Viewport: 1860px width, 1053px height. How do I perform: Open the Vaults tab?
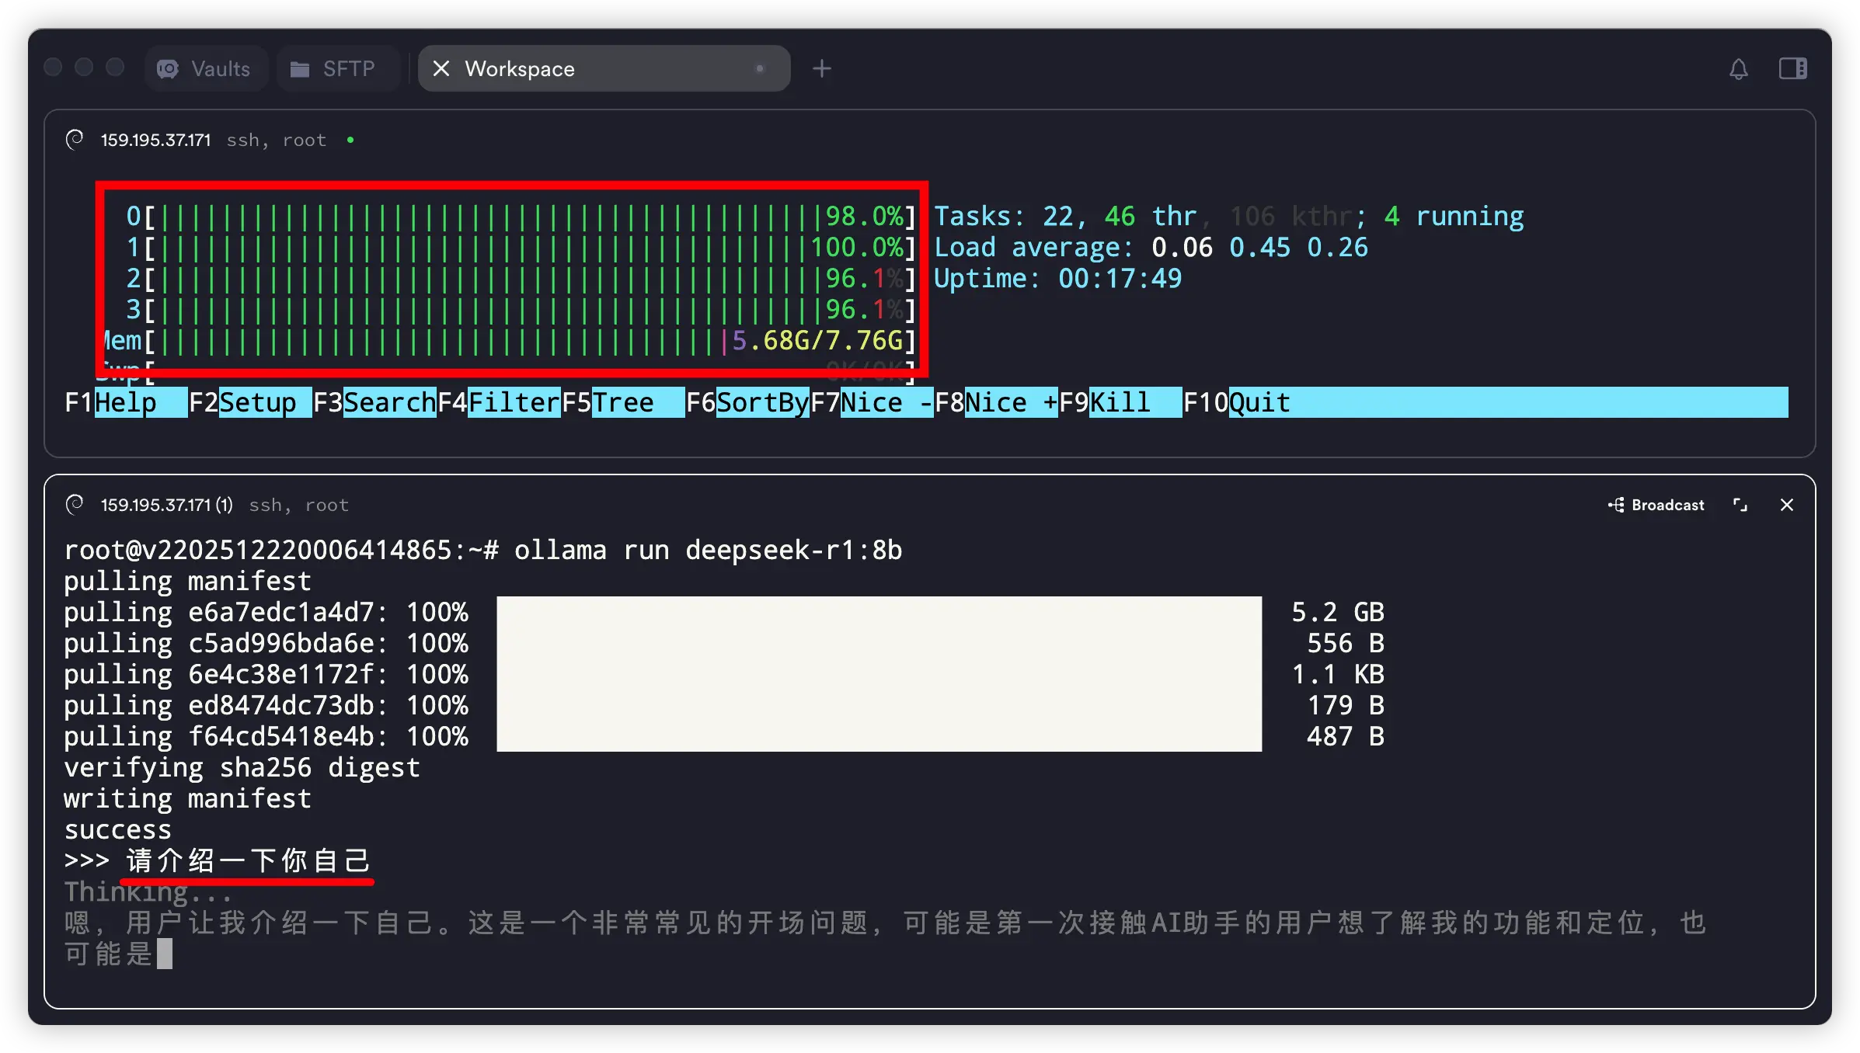[x=205, y=69]
